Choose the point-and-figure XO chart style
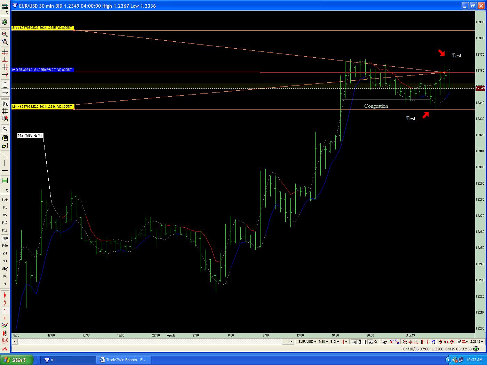The image size is (487, 365). tap(5, 341)
